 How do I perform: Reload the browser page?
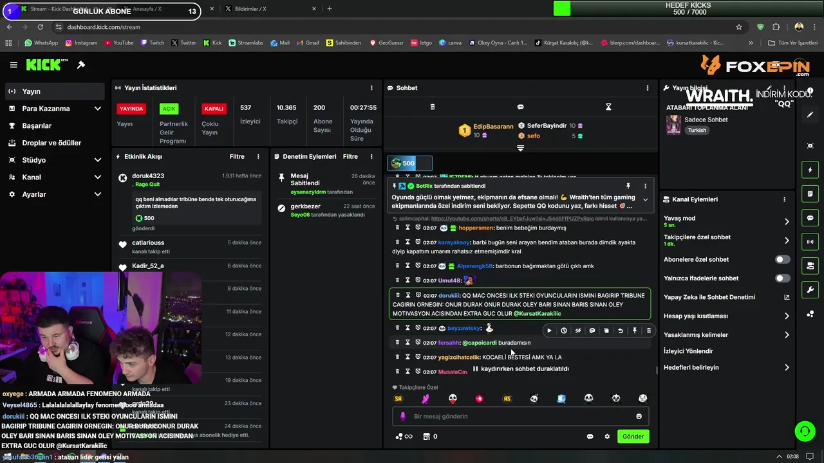(x=40, y=27)
